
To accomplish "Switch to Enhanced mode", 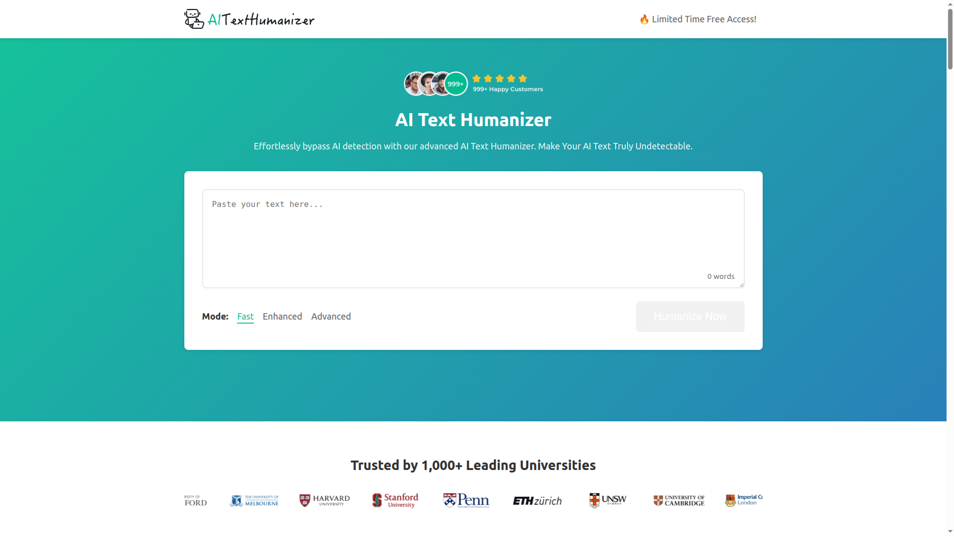I will click(282, 317).
